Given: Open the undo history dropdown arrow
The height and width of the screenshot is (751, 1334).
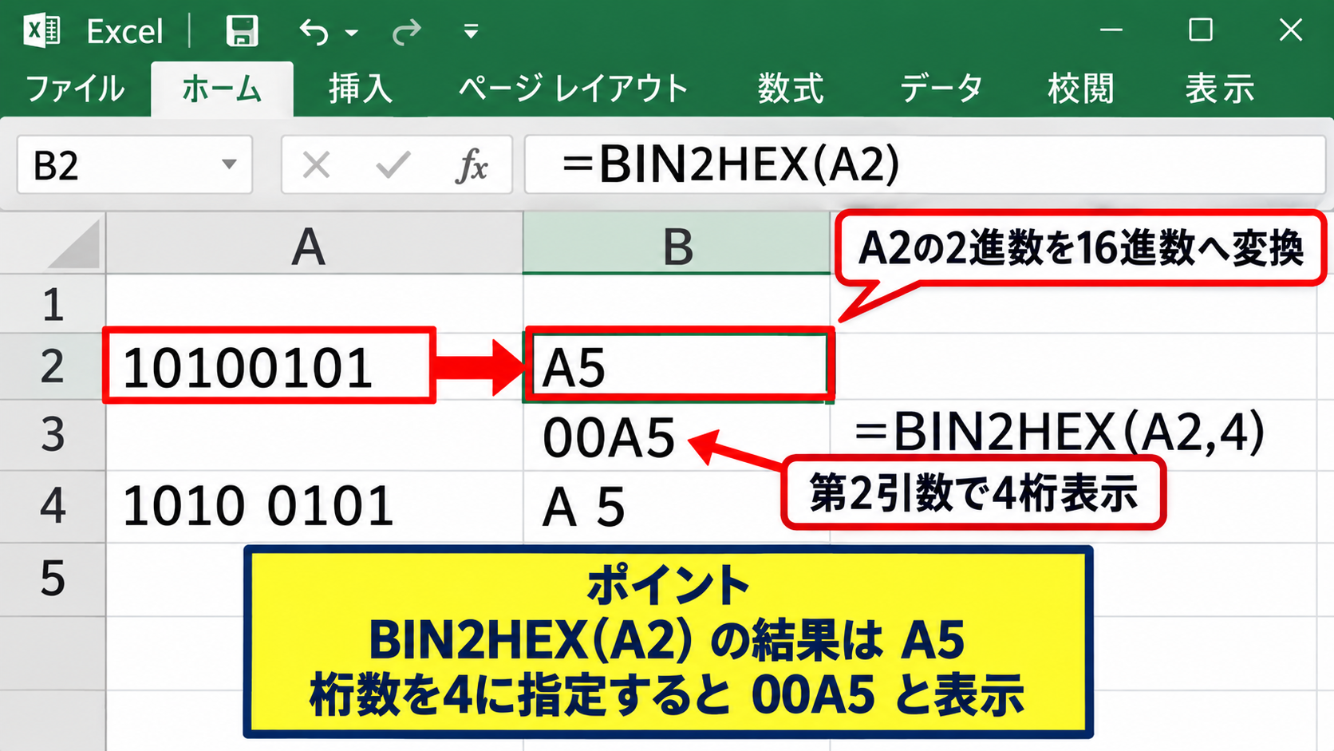Looking at the screenshot, I should click(x=351, y=33).
